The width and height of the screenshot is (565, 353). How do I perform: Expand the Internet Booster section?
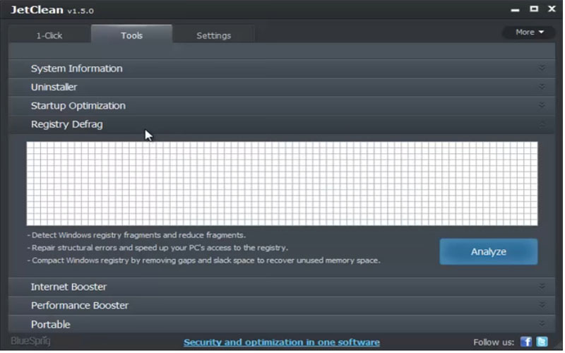[x=282, y=287]
